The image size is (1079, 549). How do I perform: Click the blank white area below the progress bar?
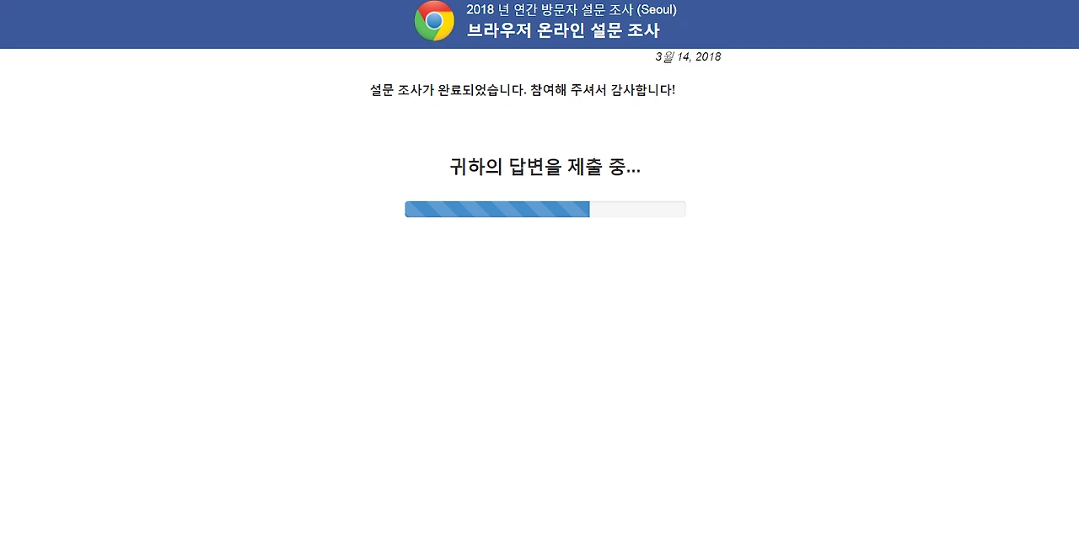pyautogui.click(x=539, y=379)
